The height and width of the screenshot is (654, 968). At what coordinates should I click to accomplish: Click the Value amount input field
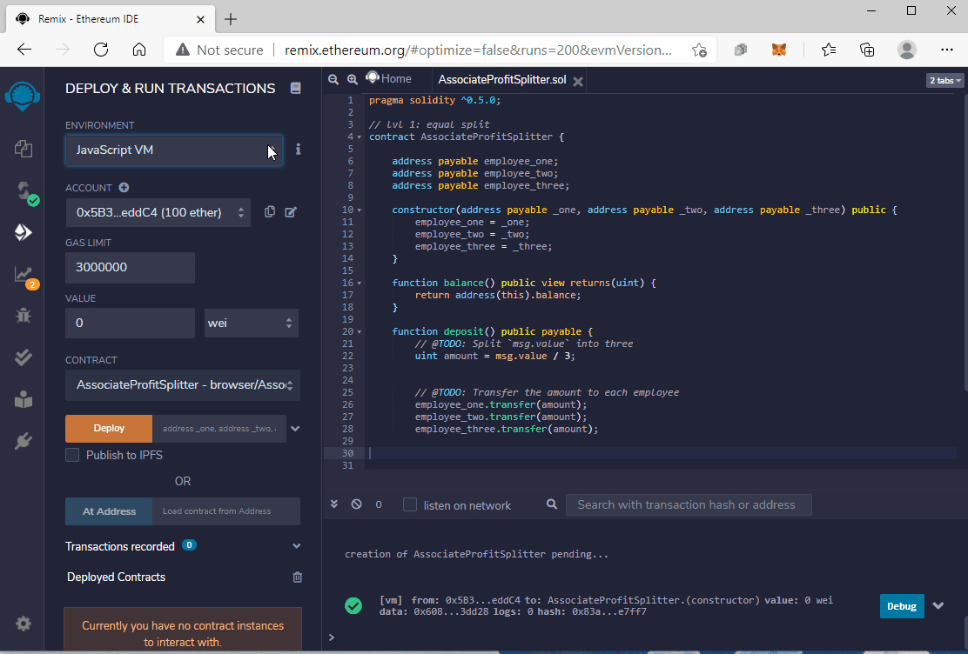131,323
